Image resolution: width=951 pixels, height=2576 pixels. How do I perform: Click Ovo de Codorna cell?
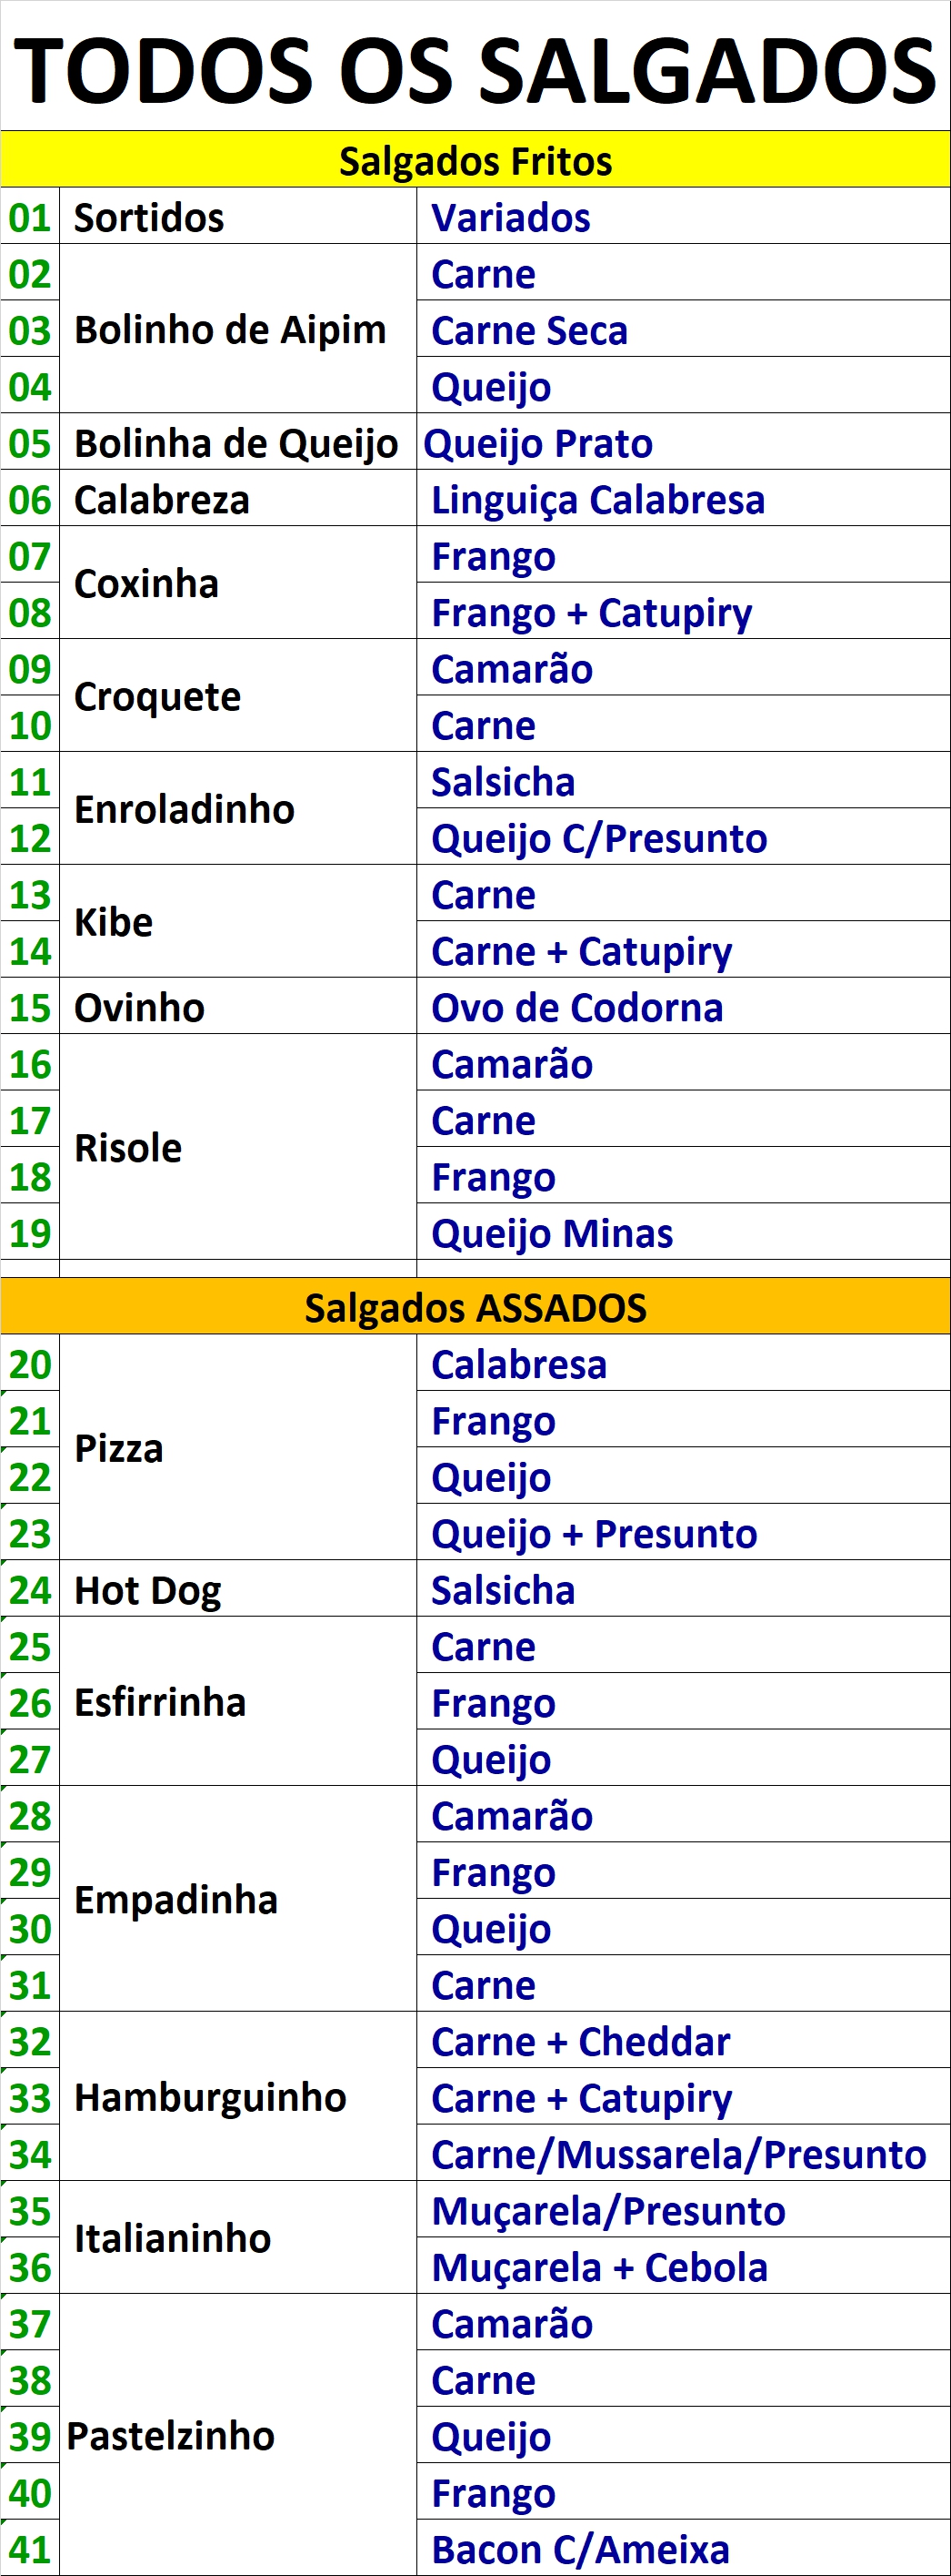click(x=684, y=1007)
